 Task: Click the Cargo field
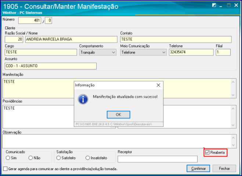41,52
